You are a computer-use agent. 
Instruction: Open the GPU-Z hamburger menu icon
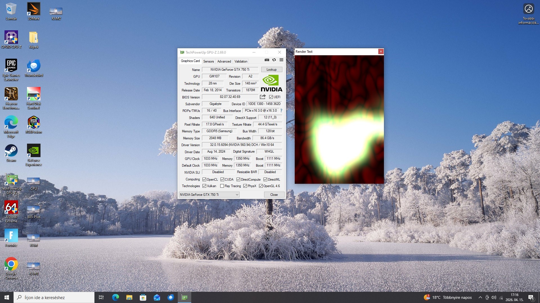coord(281,60)
